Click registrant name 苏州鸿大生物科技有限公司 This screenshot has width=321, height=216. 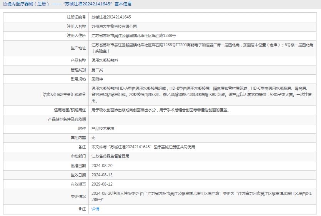click(x=114, y=27)
